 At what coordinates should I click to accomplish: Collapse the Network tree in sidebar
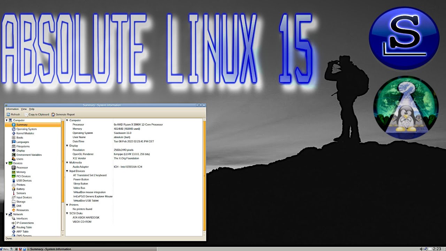tap(7, 214)
